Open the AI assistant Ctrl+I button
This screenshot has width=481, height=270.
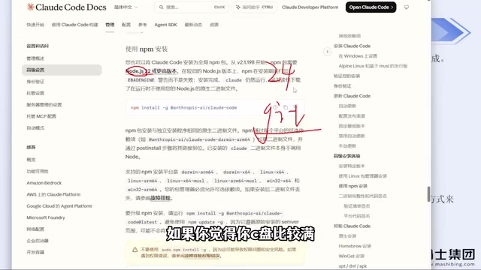click(x=254, y=7)
